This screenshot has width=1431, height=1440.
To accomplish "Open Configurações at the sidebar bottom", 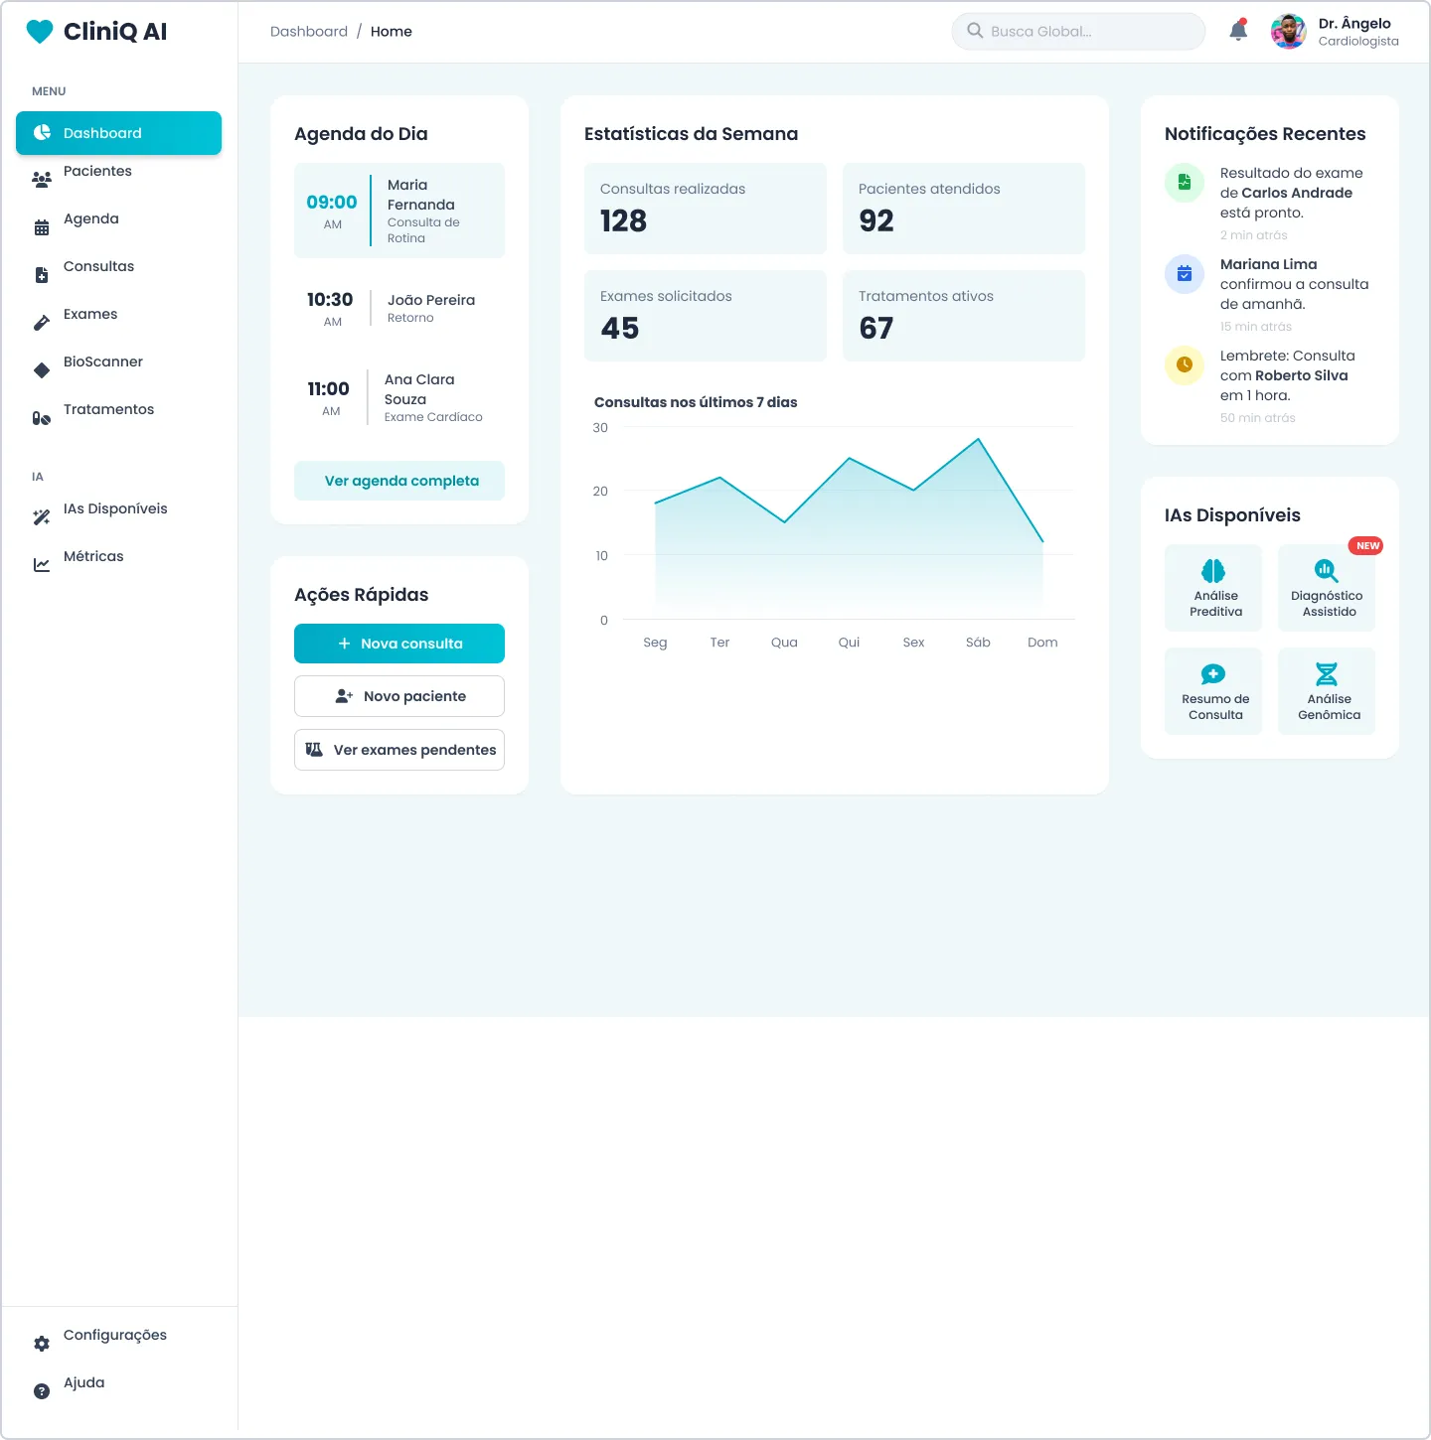I will [114, 1336].
